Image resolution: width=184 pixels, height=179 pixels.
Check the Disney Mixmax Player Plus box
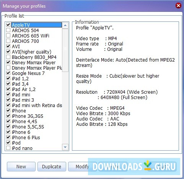[8, 68]
